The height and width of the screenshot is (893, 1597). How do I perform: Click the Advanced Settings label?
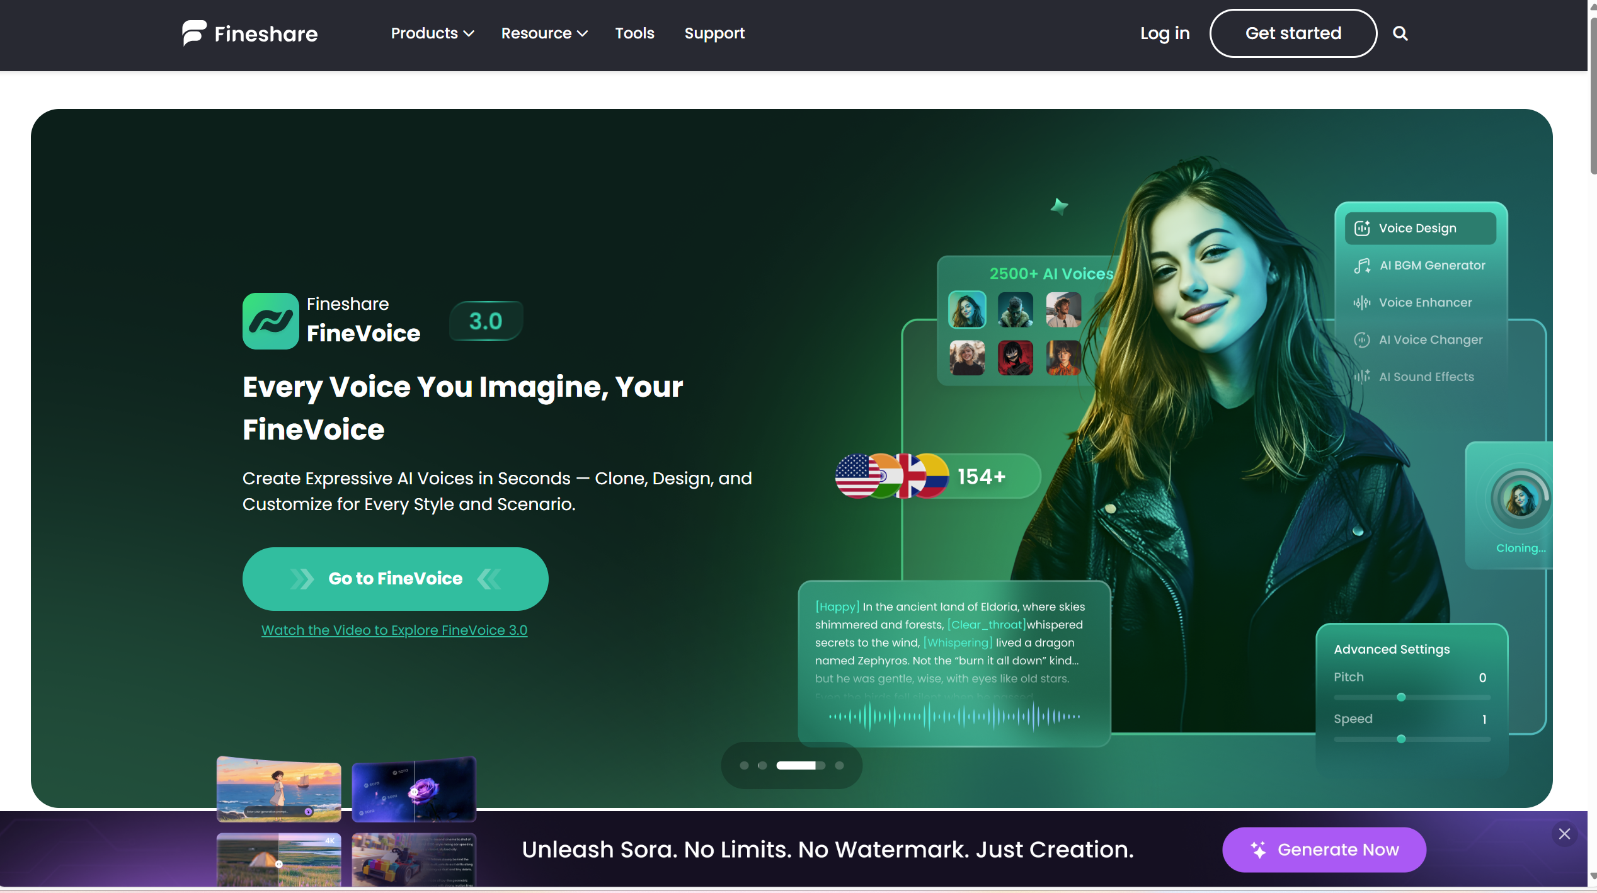click(x=1392, y=649)
